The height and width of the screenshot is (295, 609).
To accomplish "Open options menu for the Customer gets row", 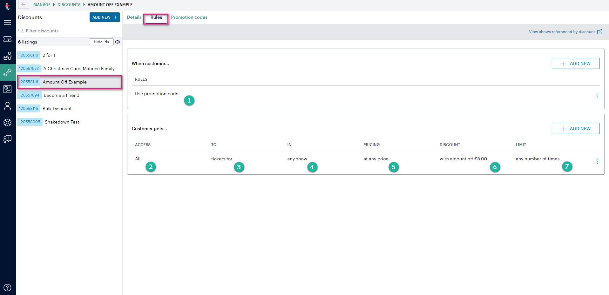I will coord(597,161).
